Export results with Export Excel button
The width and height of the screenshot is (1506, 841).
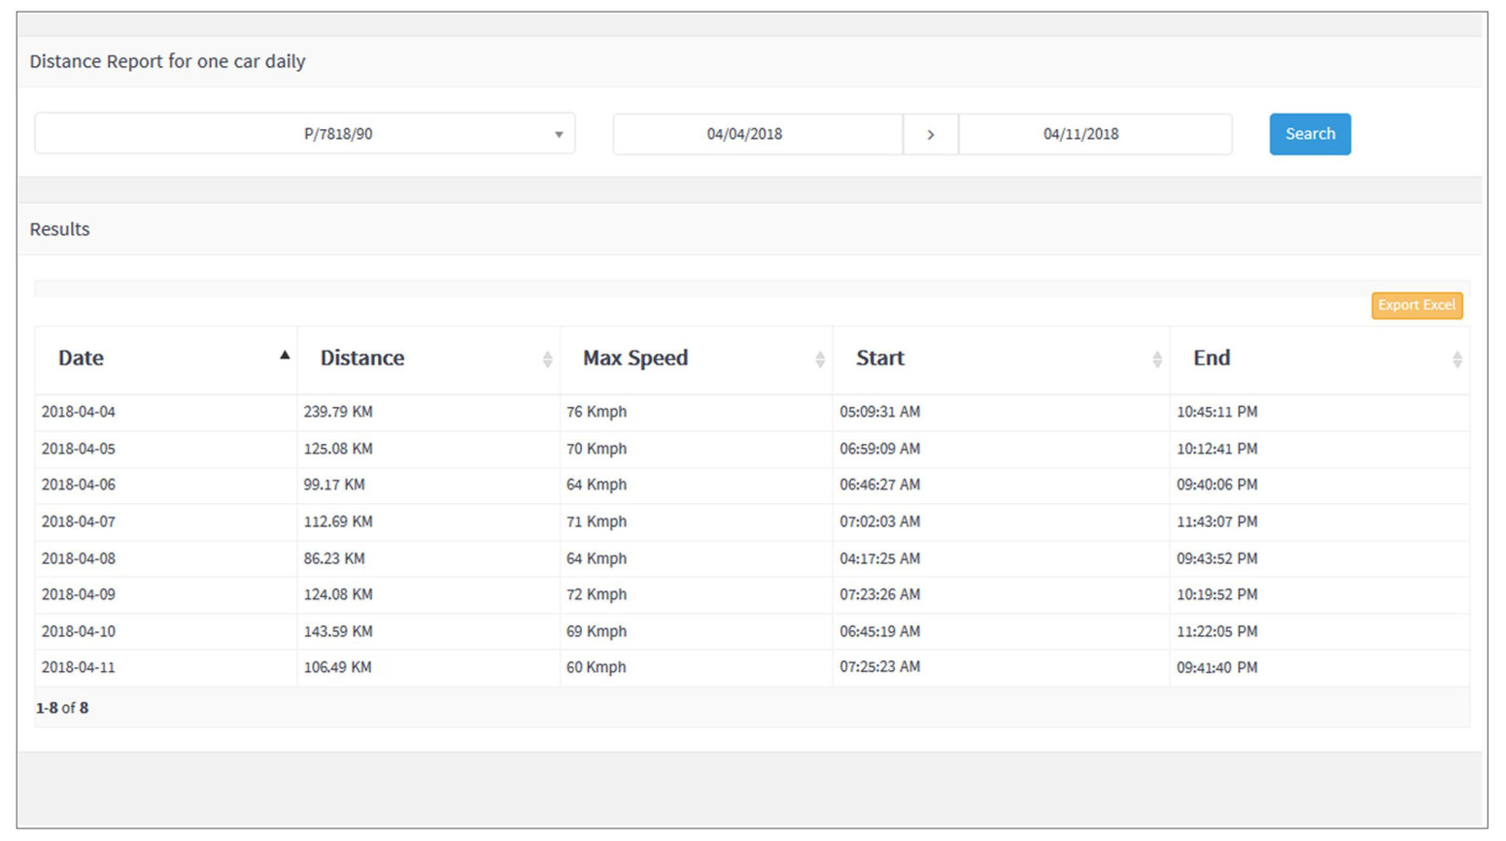1416,305
